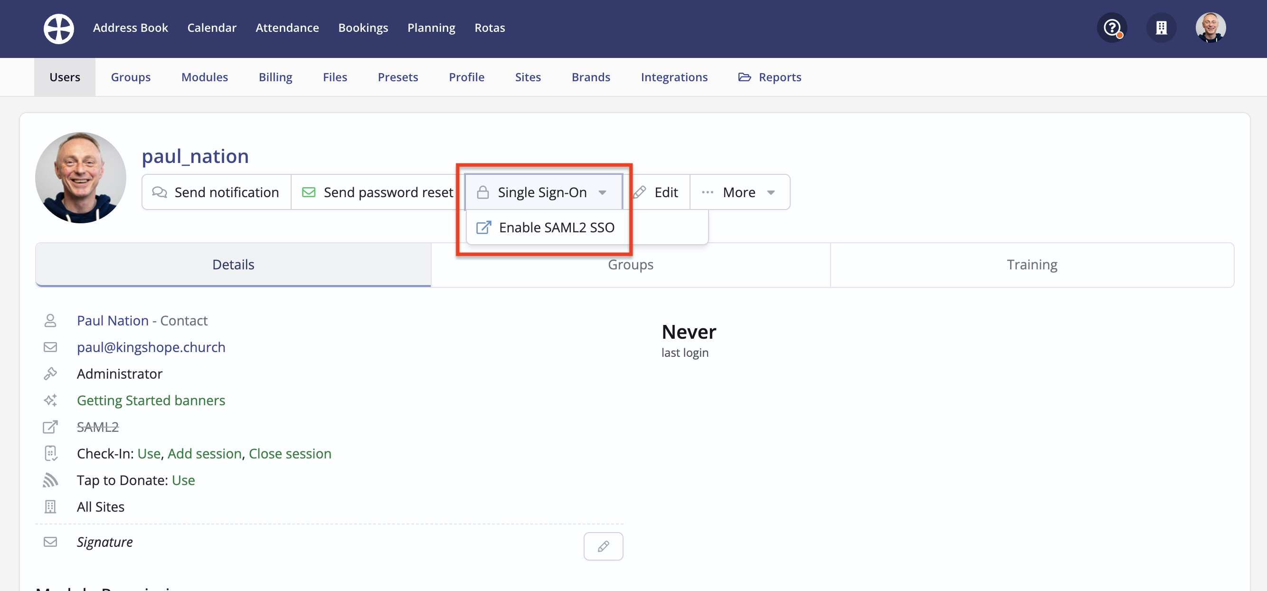This screenshot has width=1267, height=591.
Task: Open the Paul Nation contact link
Action: tap(113, 320)
